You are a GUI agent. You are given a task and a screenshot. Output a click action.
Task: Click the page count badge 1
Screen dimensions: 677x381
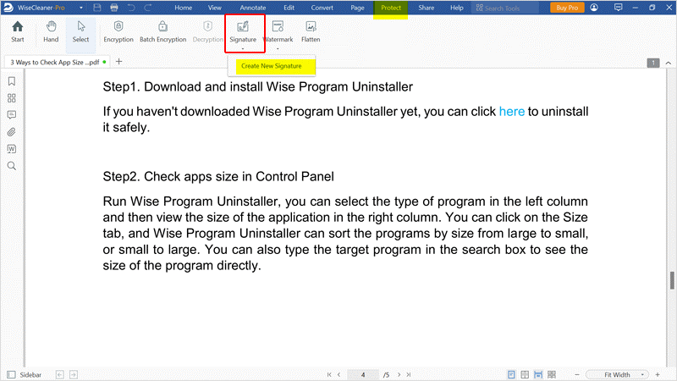tap(653, 63)
